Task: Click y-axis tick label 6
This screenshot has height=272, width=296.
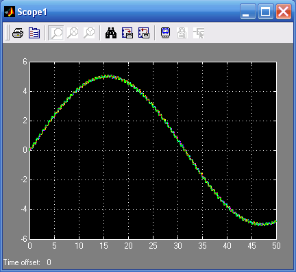Action: click(x=25, y=62)
